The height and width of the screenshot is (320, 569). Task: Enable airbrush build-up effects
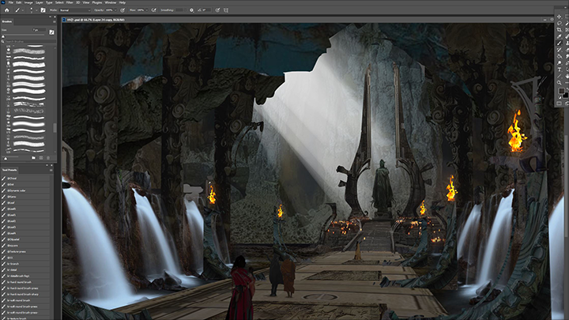click(154, 10)
